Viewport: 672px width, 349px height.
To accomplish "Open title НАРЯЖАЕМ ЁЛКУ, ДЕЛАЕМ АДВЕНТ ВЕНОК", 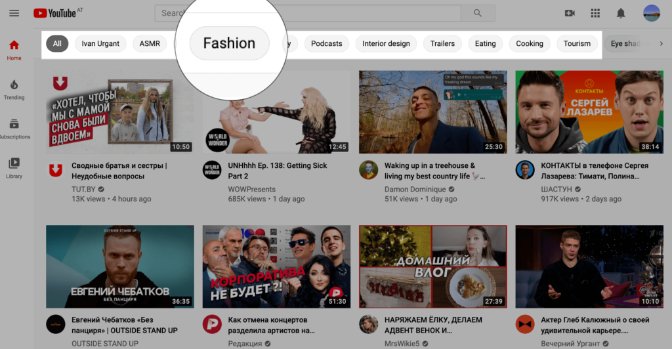I will 433,325.
